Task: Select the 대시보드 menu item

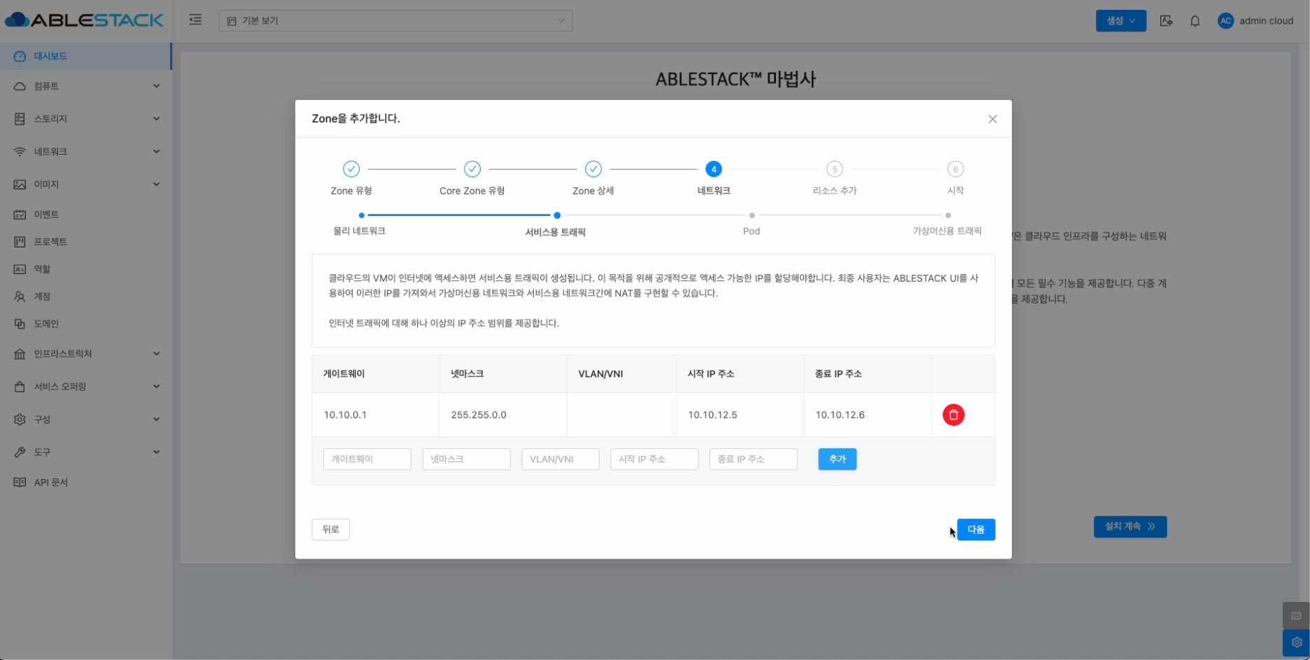Action: [50, 56]
